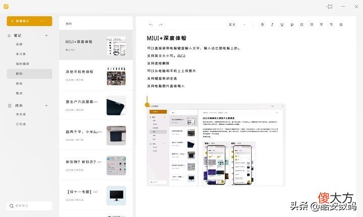363x217 pixels.
Task: Toggle underline formatting with the U icon
Action: [x=282, y=25]
